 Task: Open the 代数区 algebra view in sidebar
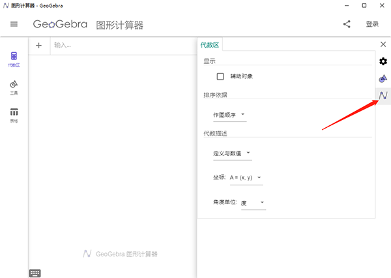14,59
